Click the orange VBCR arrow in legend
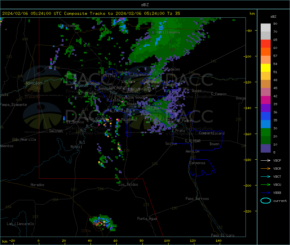The height and width of the screenshot is (245, 290). [x=266, y=168]
